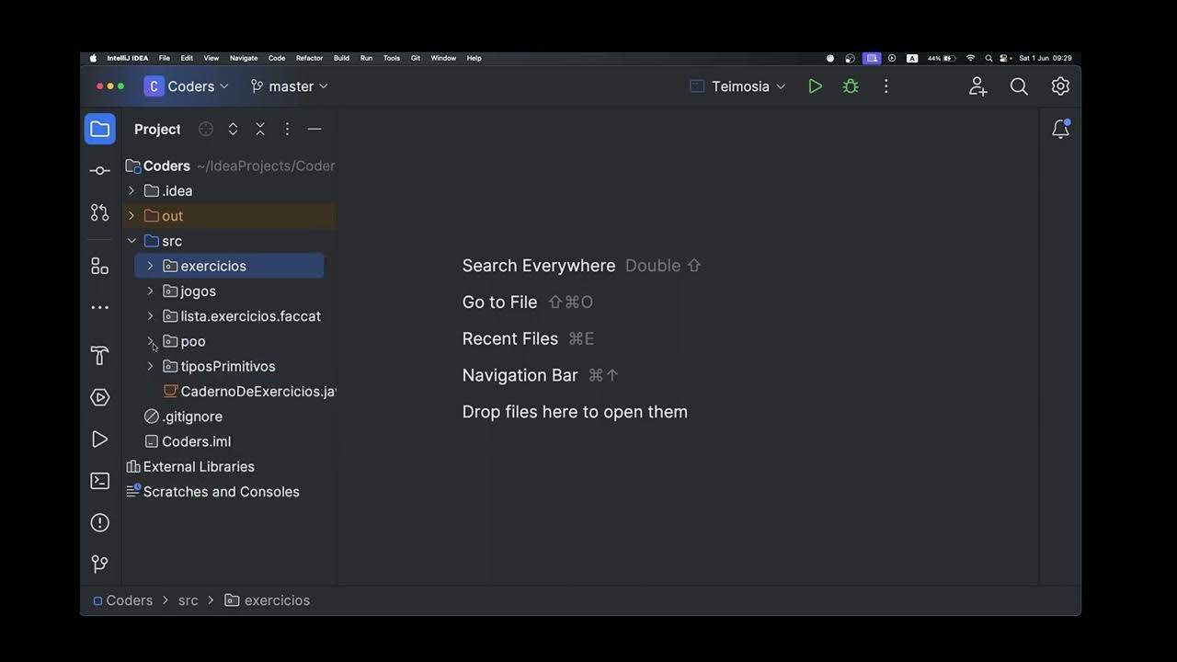1177x662 pixels.
Task: Click the src breadcrumb in navigation bar
Action: click(188, 600)
